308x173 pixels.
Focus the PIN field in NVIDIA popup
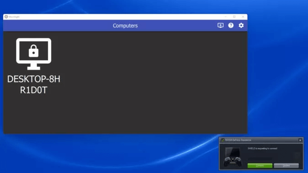click(x=259, y=159)
